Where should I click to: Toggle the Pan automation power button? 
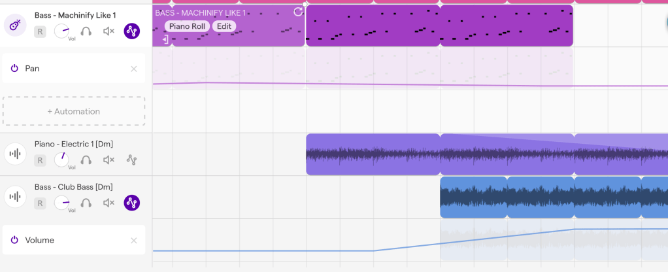(x=14, y=69)
